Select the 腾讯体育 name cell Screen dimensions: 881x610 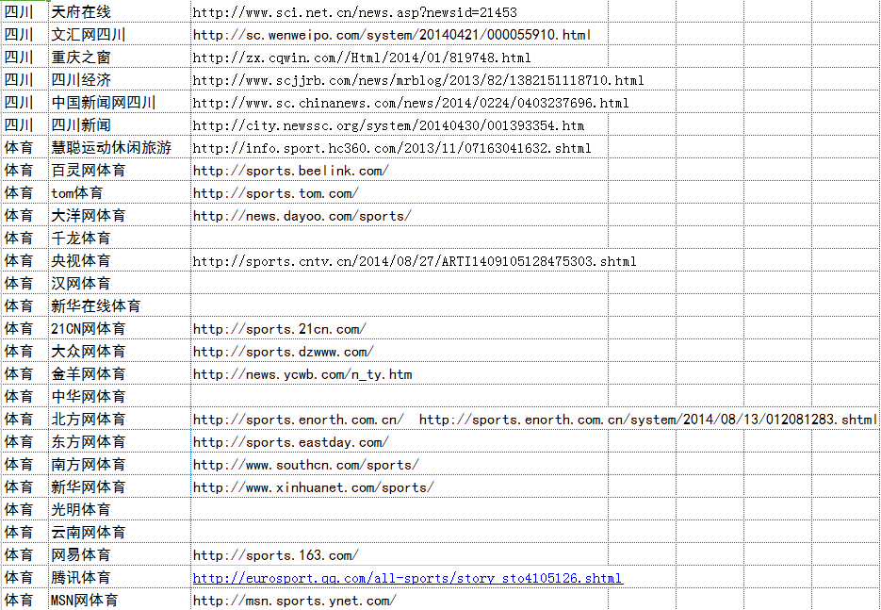119,577
